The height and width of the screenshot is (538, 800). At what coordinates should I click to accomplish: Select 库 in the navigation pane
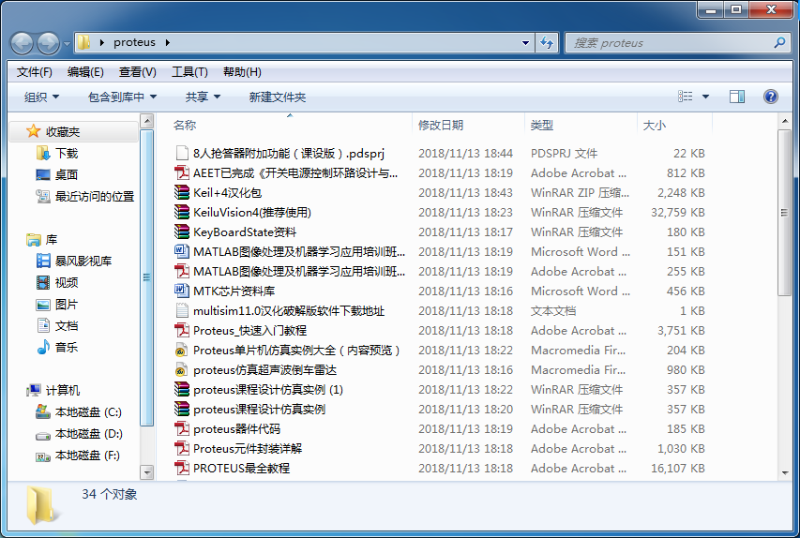click(42, 240)
